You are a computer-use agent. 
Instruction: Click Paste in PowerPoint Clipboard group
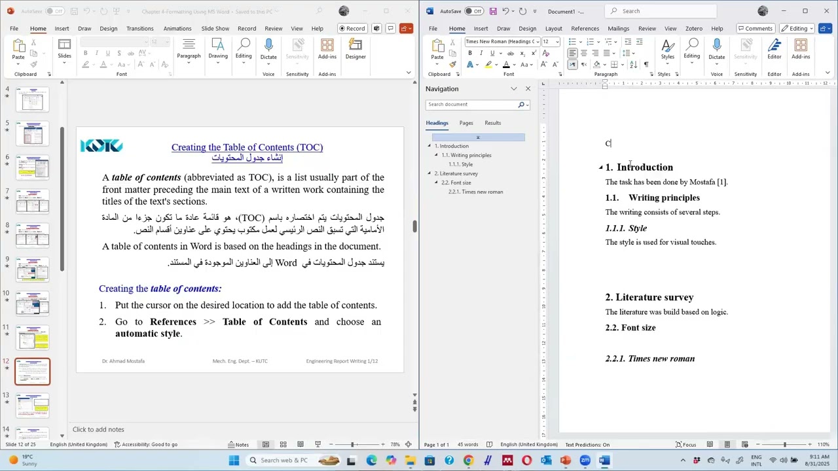18,49
